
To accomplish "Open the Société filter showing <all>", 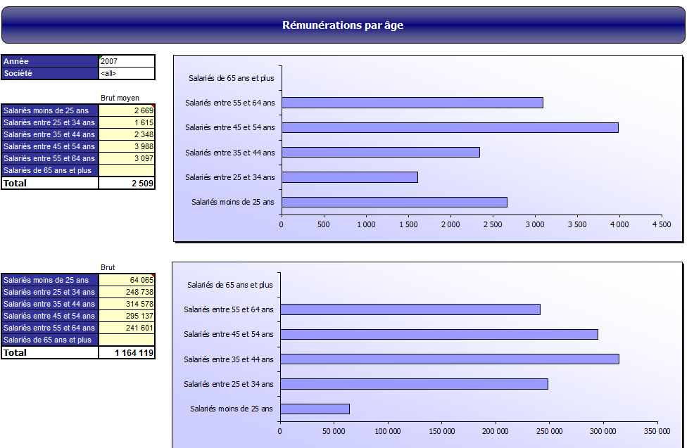I will pos(127,73).
